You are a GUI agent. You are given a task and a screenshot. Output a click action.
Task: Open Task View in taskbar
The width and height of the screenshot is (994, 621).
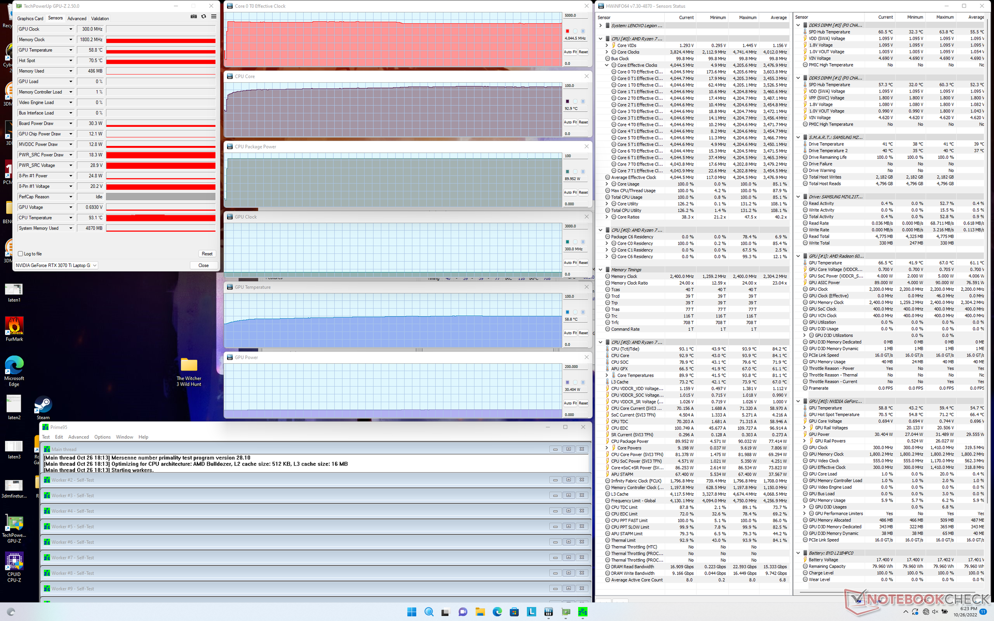tap(445, 612)
